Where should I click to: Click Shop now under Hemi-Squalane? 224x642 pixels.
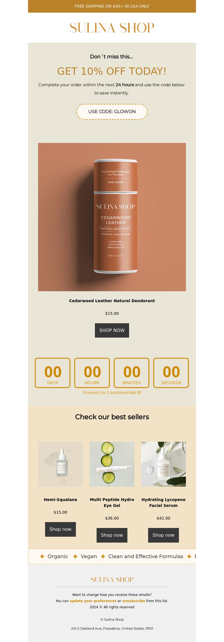60,529
